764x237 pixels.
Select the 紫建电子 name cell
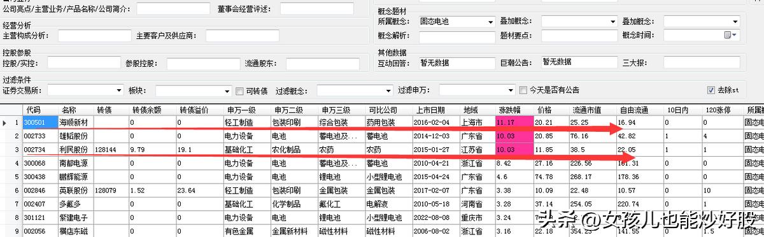[x=76, y=218]
